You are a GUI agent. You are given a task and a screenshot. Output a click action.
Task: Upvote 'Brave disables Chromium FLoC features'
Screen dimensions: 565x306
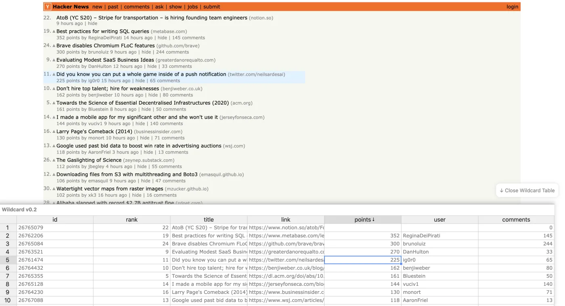54,46
